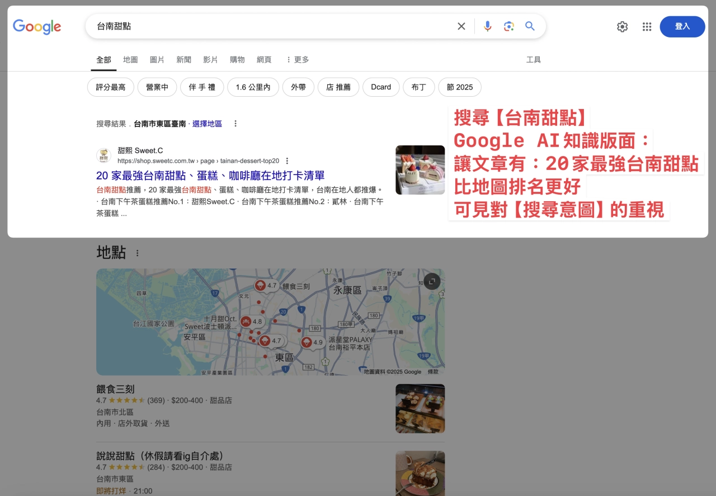Open Google Lens image search icon
The height and width of the screenshot is (496, 716).
(x=508, y=26)
